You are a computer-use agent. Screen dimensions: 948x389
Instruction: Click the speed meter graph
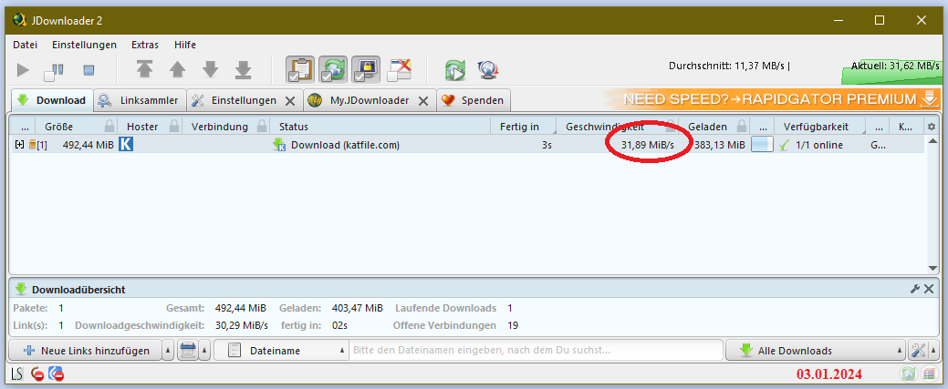[891, 71]
